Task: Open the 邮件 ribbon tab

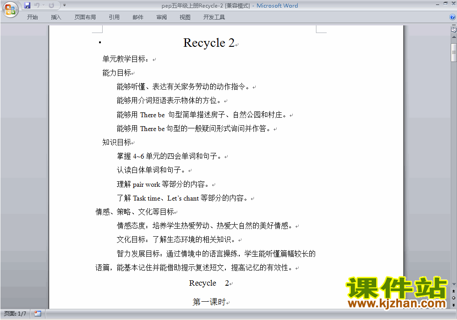Action: click(138, 17)
